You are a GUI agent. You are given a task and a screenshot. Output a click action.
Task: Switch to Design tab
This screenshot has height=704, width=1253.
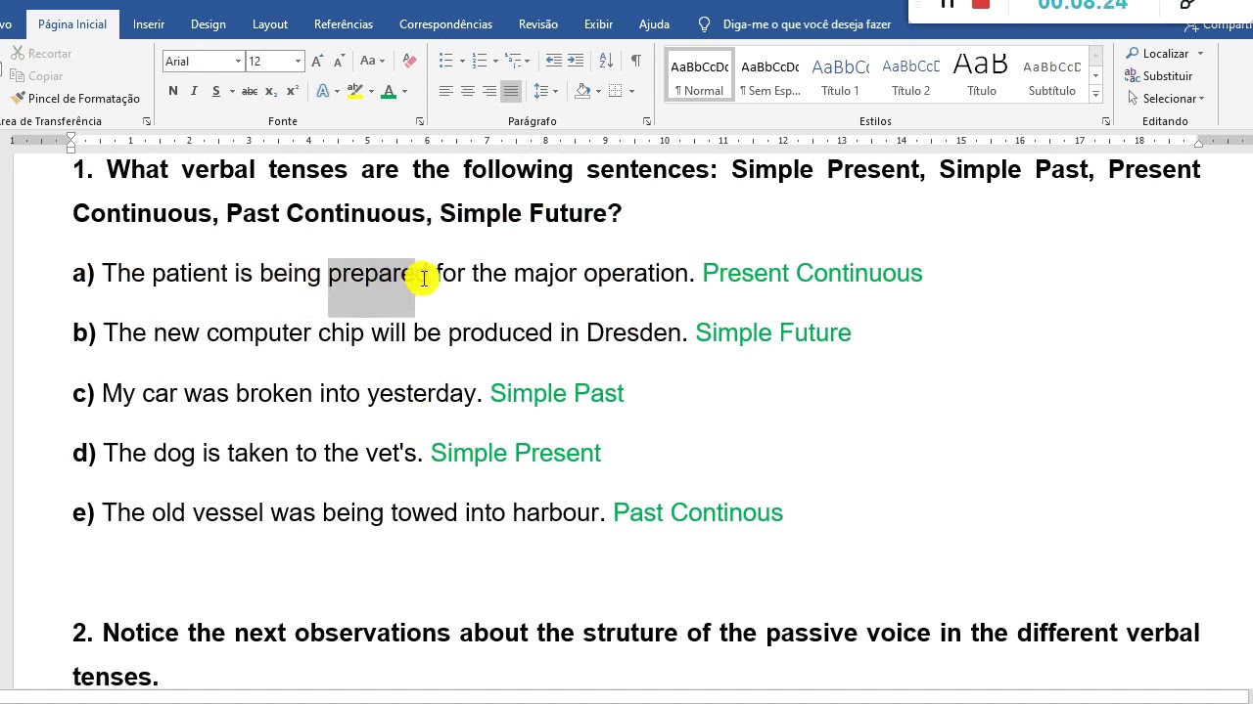[208, 24]
